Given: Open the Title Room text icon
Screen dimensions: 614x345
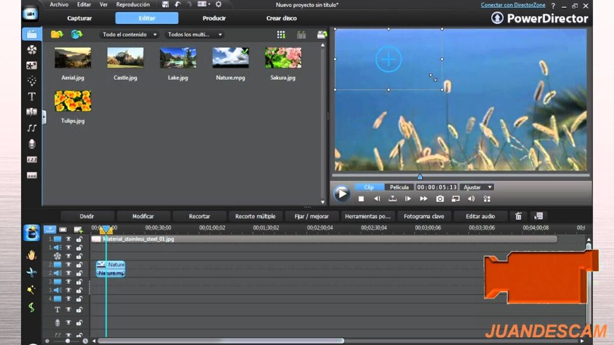Looking at the screenshot, I should tap(32, 96).
